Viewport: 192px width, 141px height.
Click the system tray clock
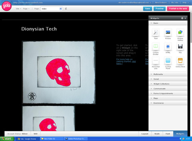(188, 139)
